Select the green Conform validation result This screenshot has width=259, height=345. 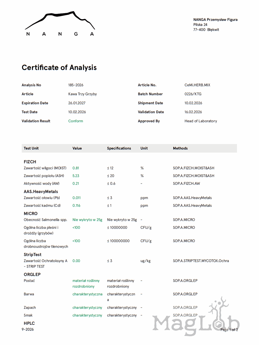coord(76,121)
